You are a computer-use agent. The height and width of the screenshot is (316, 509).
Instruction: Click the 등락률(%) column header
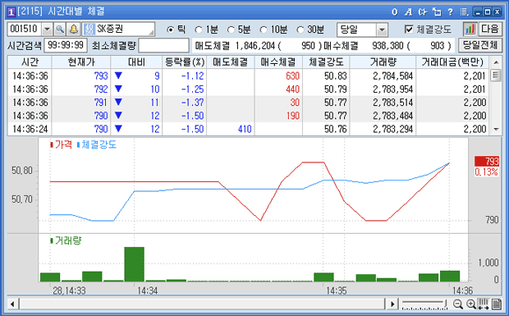[185, 62]
